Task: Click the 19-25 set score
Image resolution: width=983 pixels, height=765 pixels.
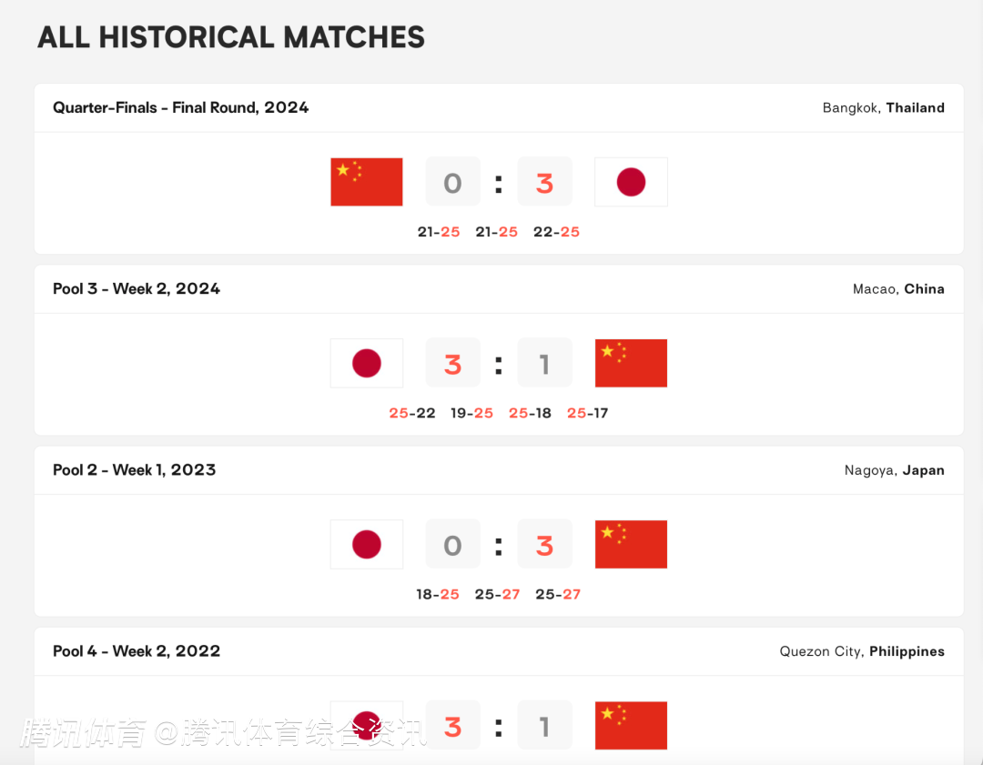Action: coord(471,413)
